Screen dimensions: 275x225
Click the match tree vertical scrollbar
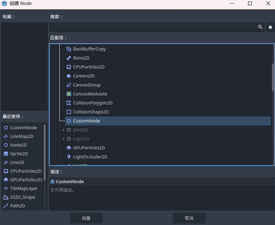point(273,77)
